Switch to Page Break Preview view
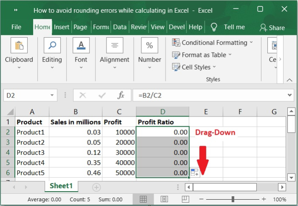Image resolution: width=298 pixels, height=206 pixels. [x=185, y=199]
